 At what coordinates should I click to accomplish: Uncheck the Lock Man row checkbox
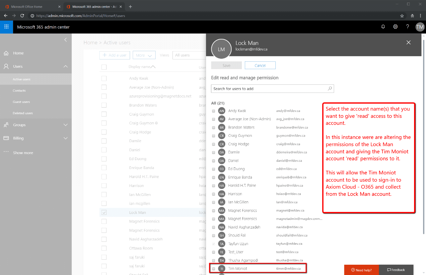(104, 213)
